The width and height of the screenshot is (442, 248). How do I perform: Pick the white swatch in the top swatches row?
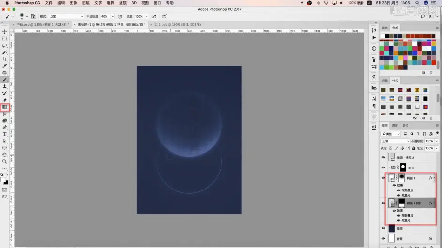382,36
